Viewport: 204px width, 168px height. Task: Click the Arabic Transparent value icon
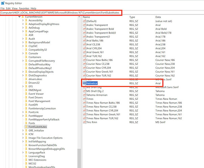coord(84,25)
